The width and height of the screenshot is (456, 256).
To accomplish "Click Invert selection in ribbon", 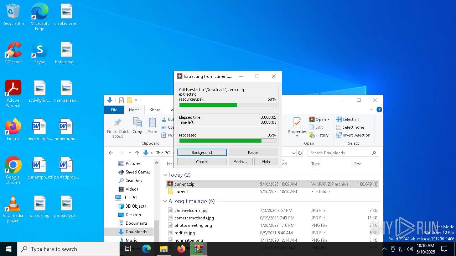I will click(x=353, y=135).
